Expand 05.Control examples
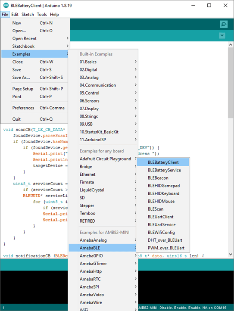This screenshot has width=234, height=311. (x=103, y=93)
